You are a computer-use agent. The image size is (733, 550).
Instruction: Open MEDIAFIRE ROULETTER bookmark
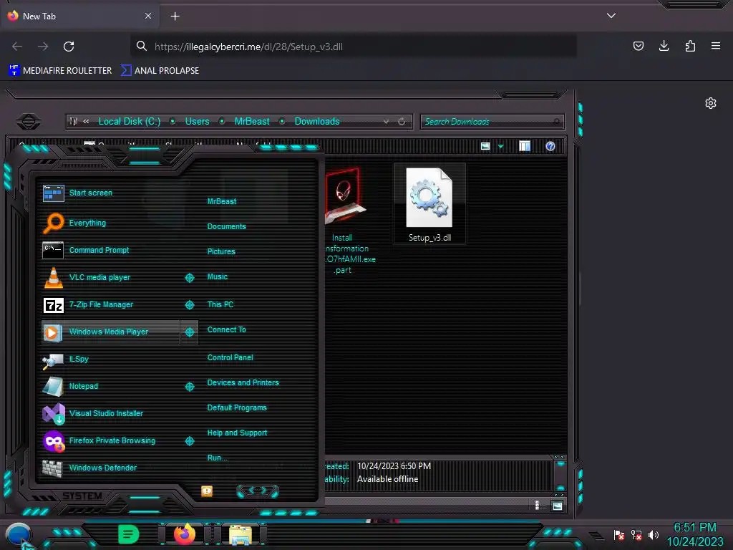point(60,71)
